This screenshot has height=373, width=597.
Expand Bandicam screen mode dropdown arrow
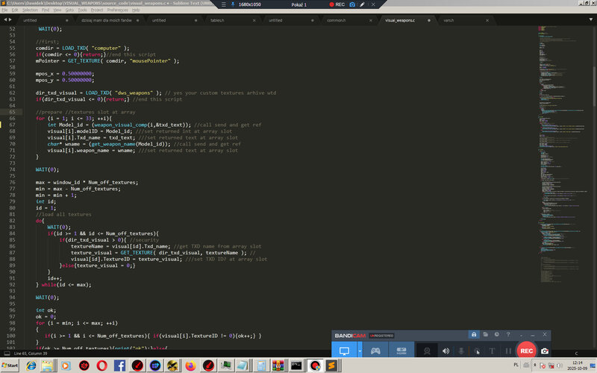coord(360,351)
